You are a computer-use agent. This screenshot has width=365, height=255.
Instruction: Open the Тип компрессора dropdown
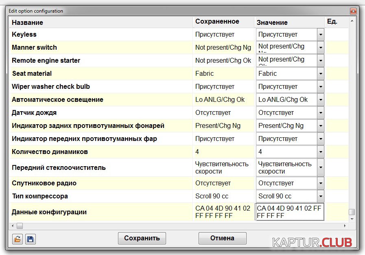(x=321, y=196)
